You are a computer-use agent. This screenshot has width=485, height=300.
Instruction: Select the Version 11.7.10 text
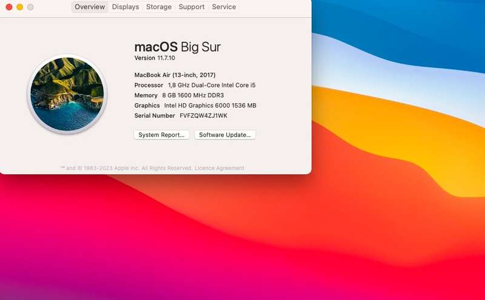155,58
